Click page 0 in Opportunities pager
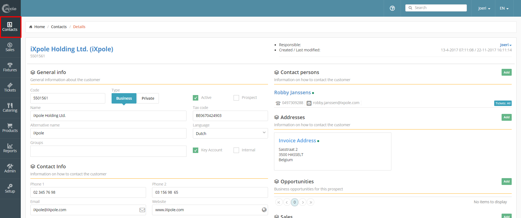521x218 pixels. pyautogui.click(x=295, y=202)
